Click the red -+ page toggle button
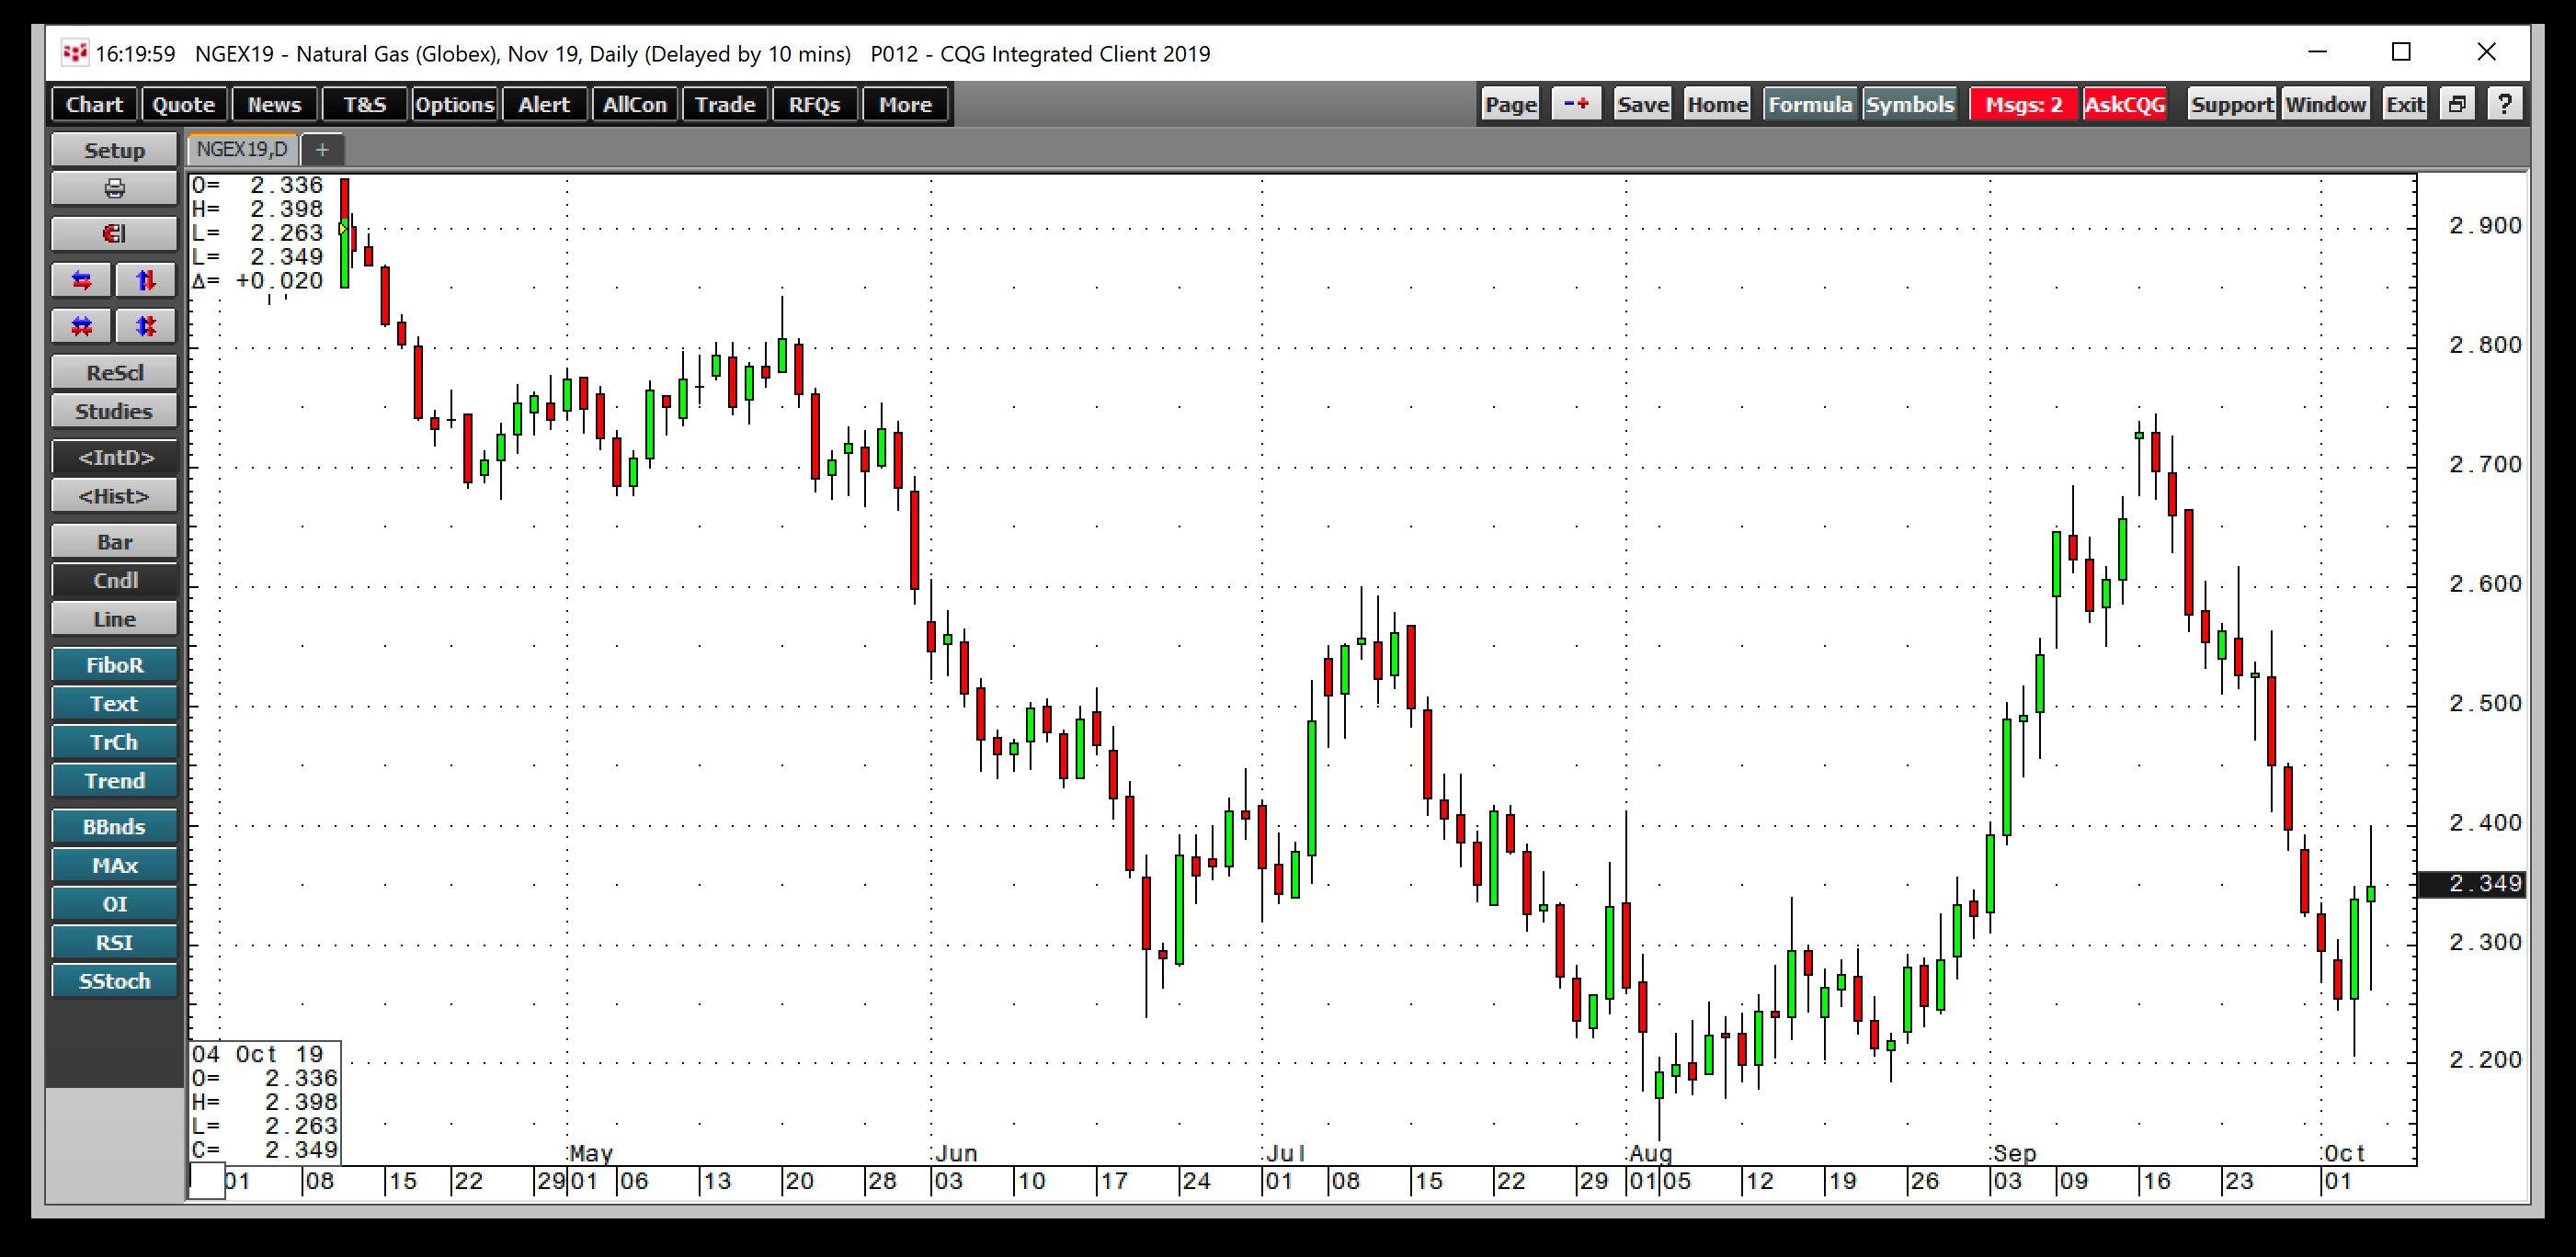 coord(1577,104)
